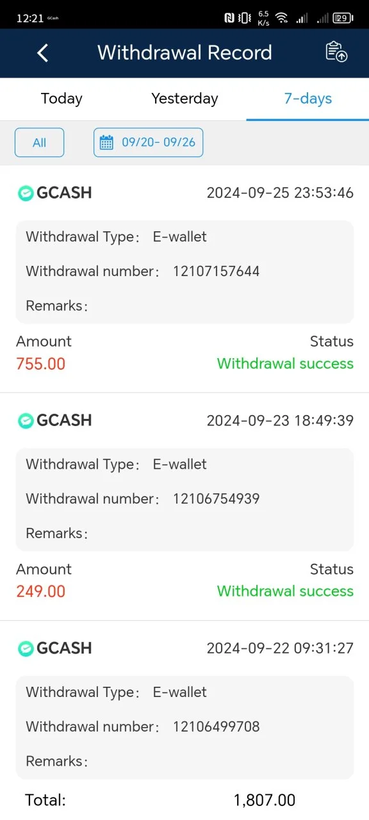
Task: Open the All filter dropdown
Action: coord(40,142)
